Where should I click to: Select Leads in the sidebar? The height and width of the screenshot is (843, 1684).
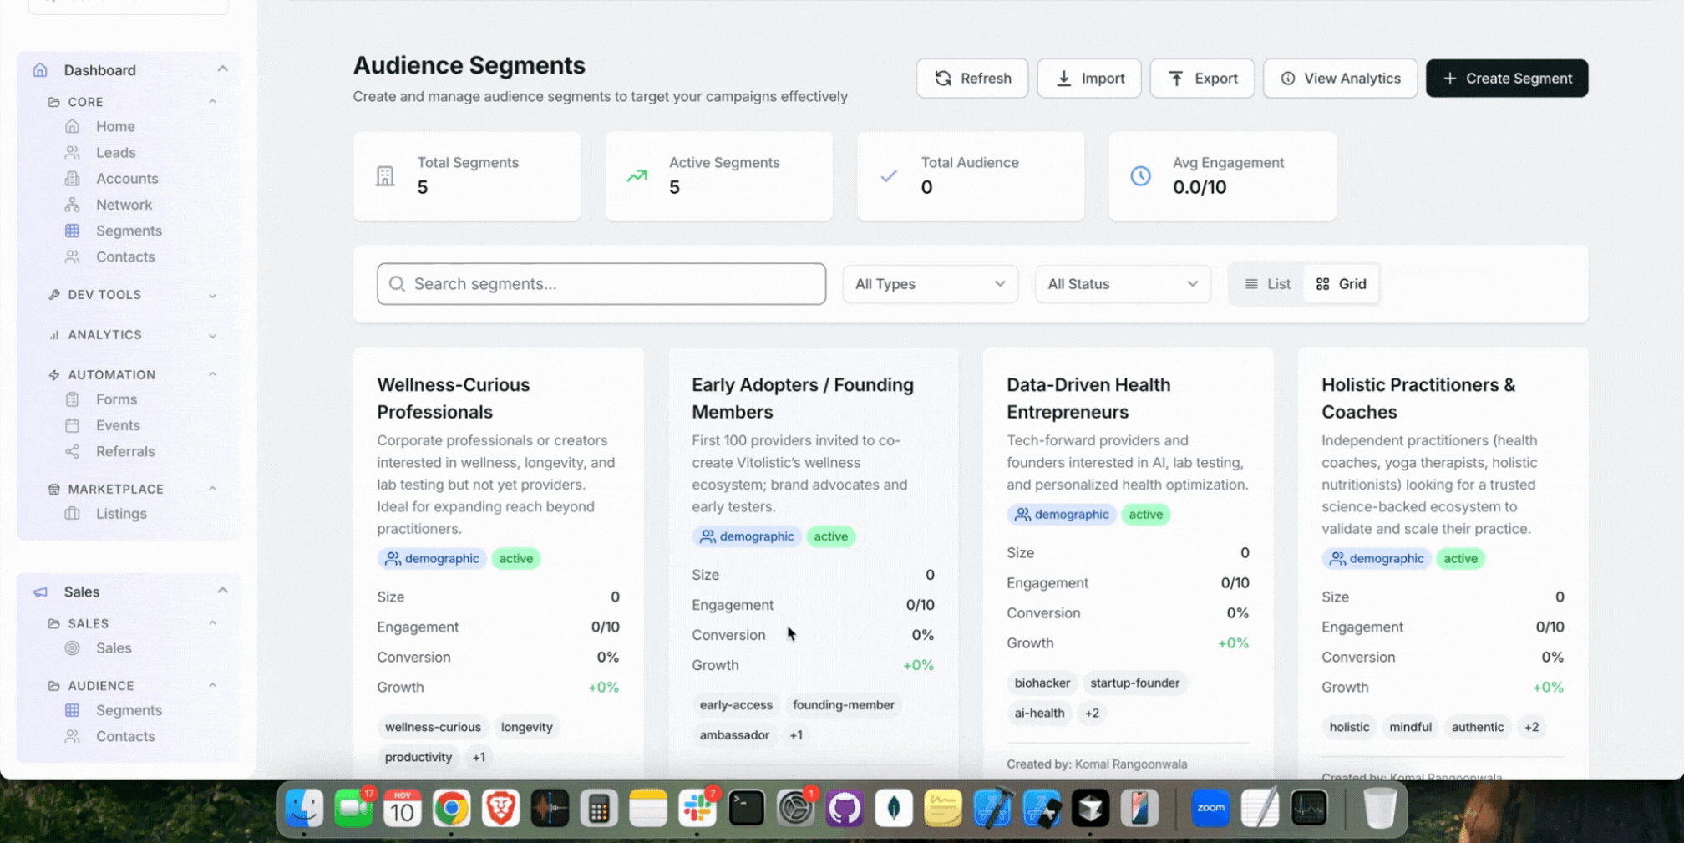point(115,152)
